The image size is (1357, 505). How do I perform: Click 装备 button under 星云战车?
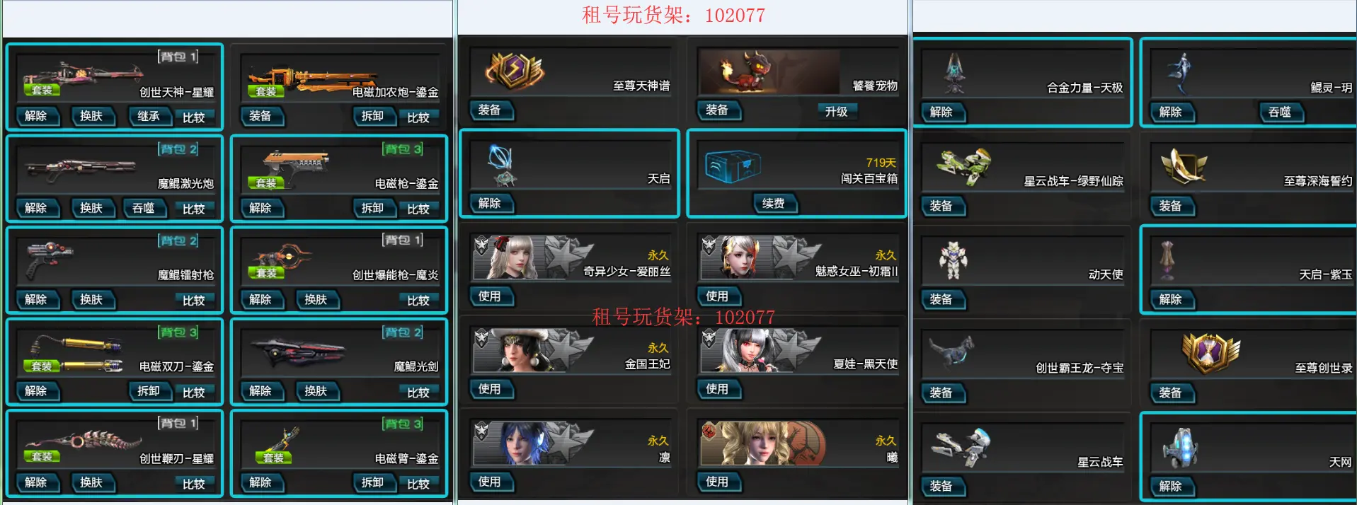[x=941, y=486]
